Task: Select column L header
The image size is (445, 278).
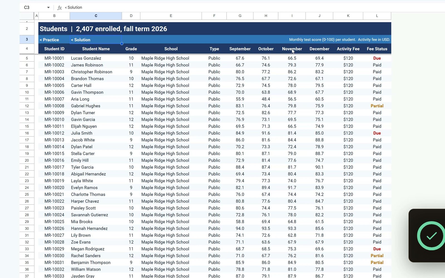Action: tap(377, 16)
